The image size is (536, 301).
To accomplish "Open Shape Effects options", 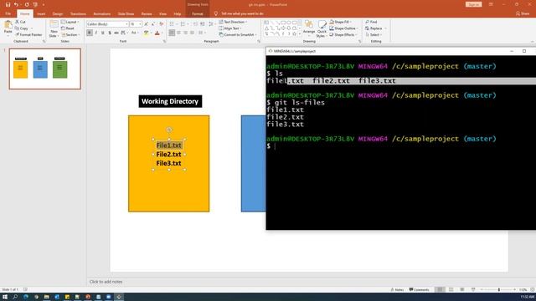I will (x=343, y=35).
